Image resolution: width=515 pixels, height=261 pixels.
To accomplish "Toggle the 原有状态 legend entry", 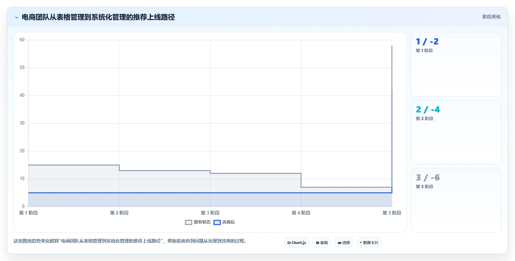I will (x=198, y=222).
